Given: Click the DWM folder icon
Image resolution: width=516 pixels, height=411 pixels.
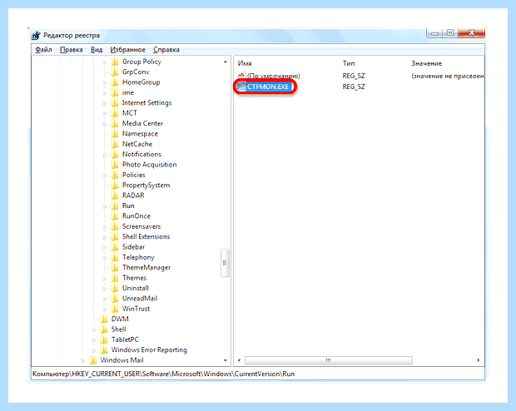Looking at the screenshot, I should coord(104,319).
